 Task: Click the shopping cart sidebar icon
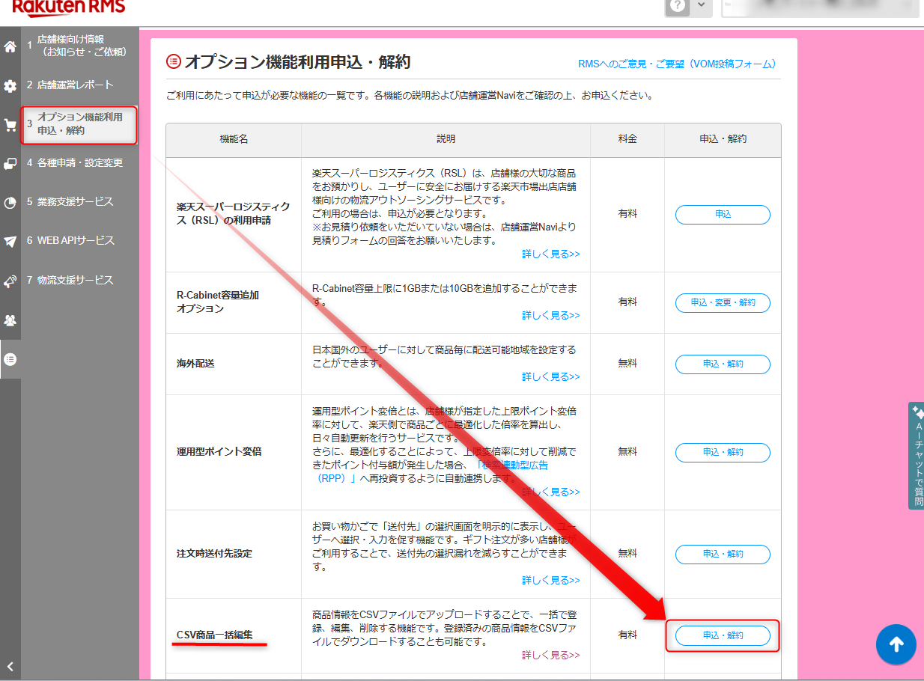10,125
